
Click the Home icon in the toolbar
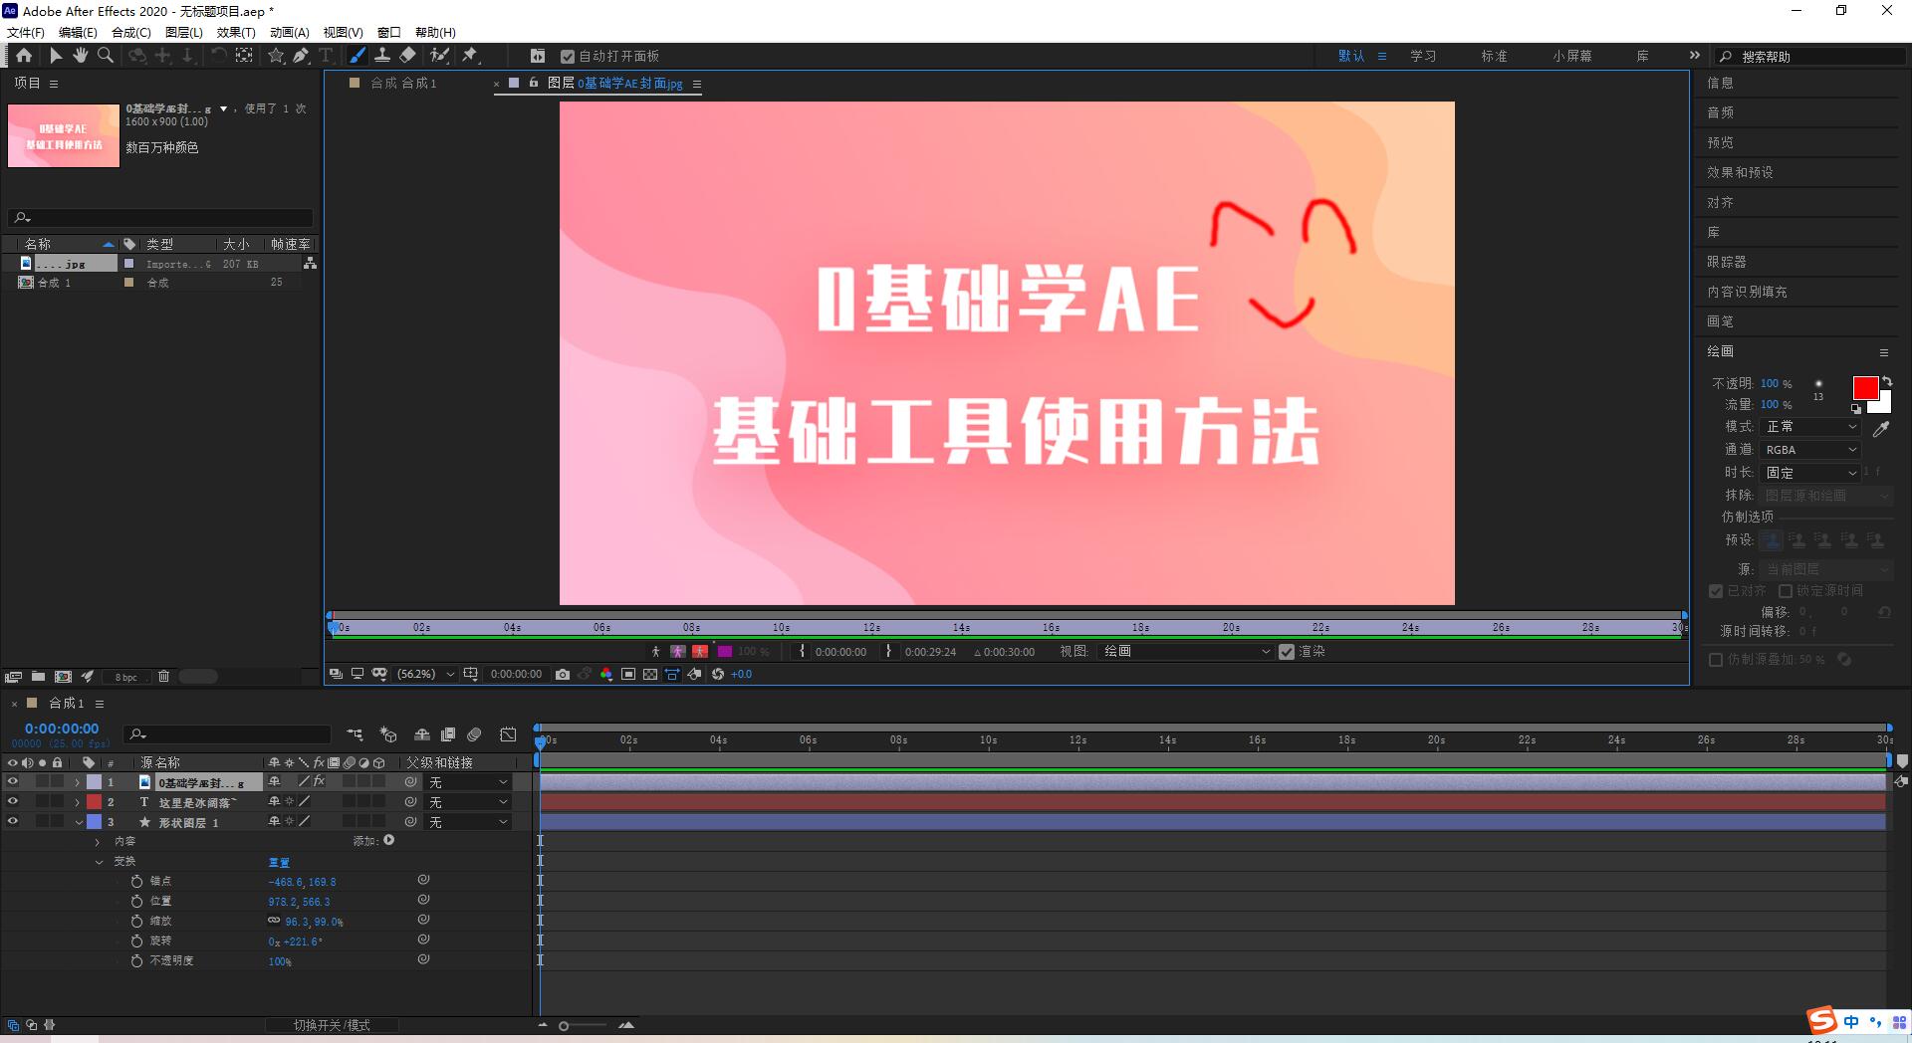pyautogui.click(x=24, y=56)
